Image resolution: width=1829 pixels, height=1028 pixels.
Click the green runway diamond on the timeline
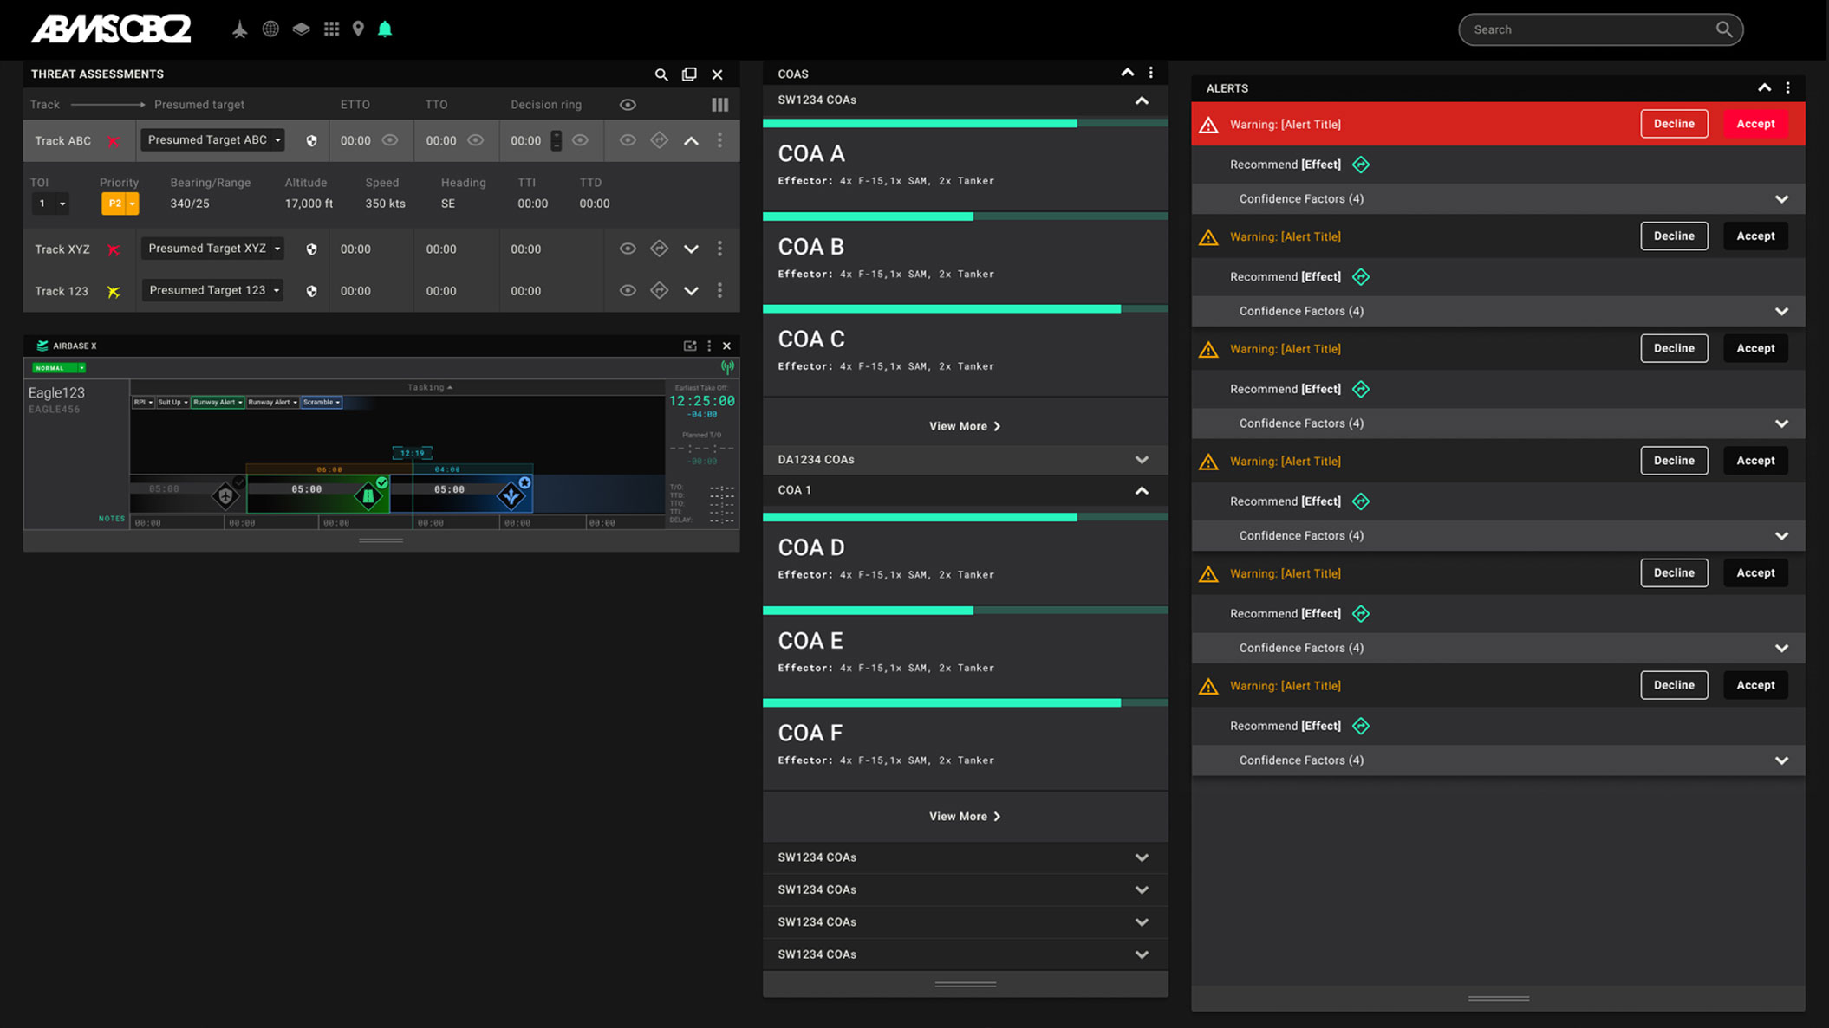(x=368, y=495)
